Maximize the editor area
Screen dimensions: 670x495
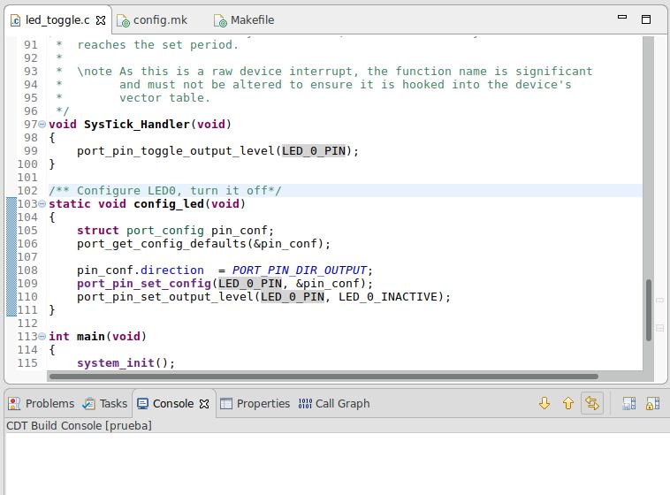click(x=646, y=19)
